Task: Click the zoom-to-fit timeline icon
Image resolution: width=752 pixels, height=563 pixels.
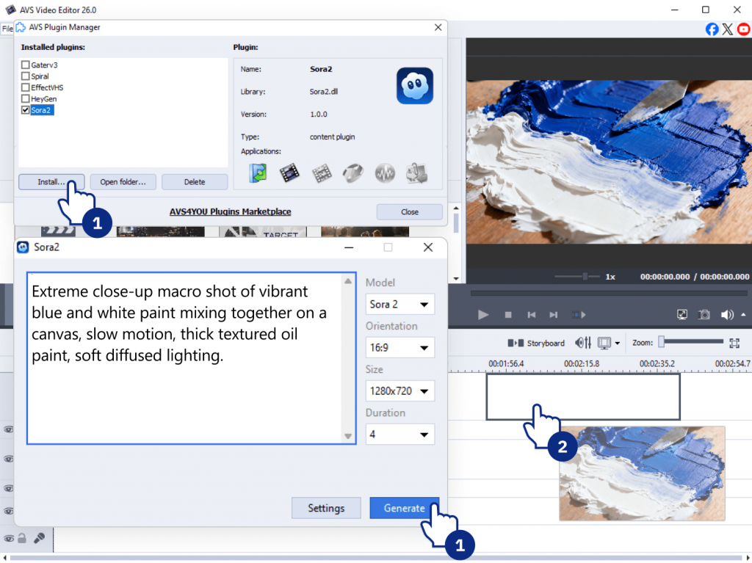Action: coord(734,343)
